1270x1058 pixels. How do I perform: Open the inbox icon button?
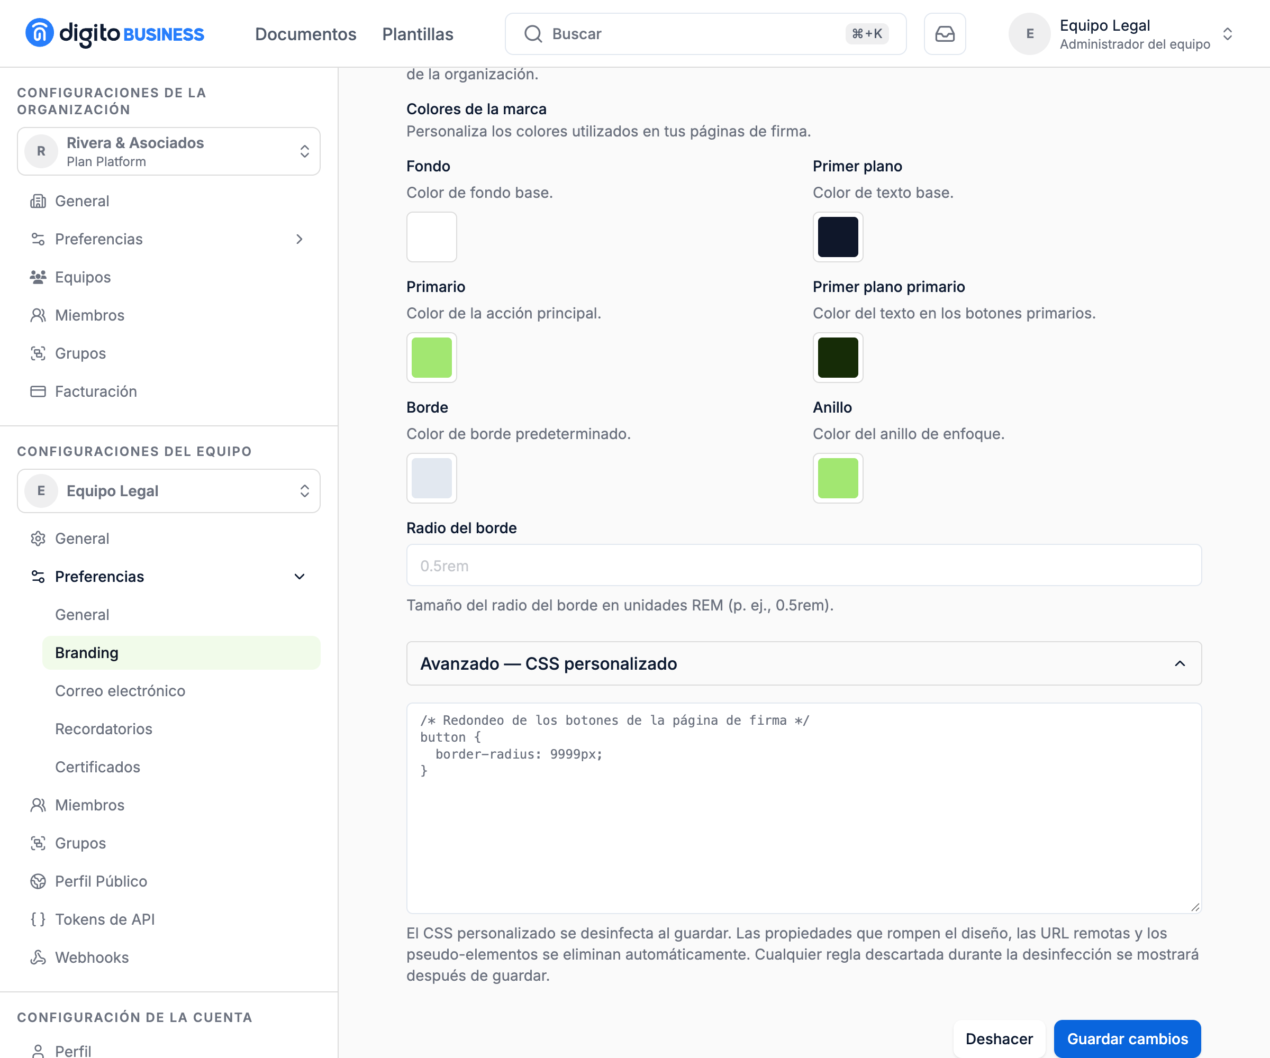[945, 34]
